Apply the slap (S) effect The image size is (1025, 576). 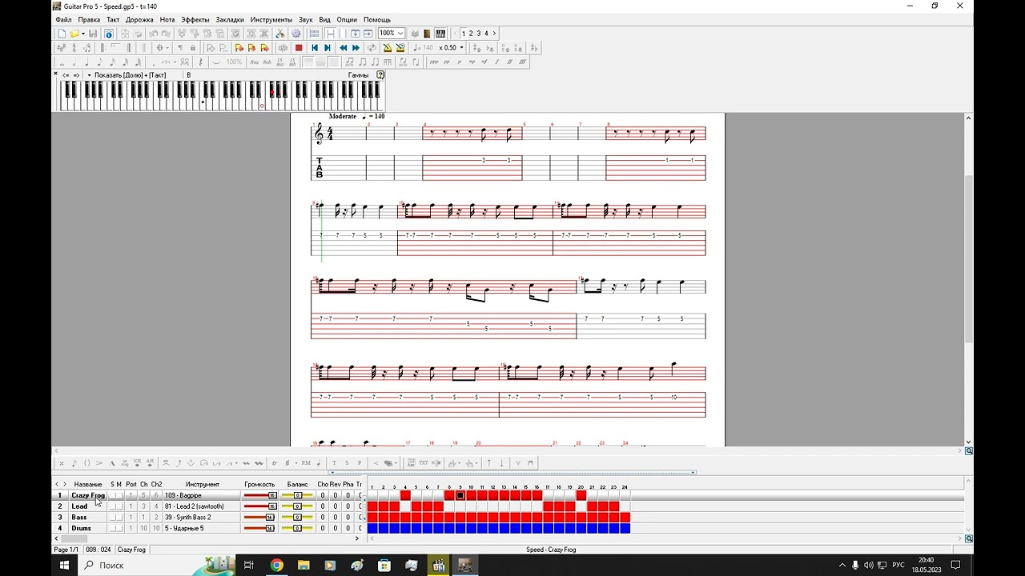[347, 463]
